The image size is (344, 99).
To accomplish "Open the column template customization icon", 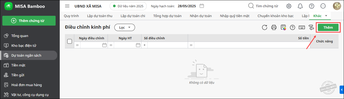I will pos(283,27).
